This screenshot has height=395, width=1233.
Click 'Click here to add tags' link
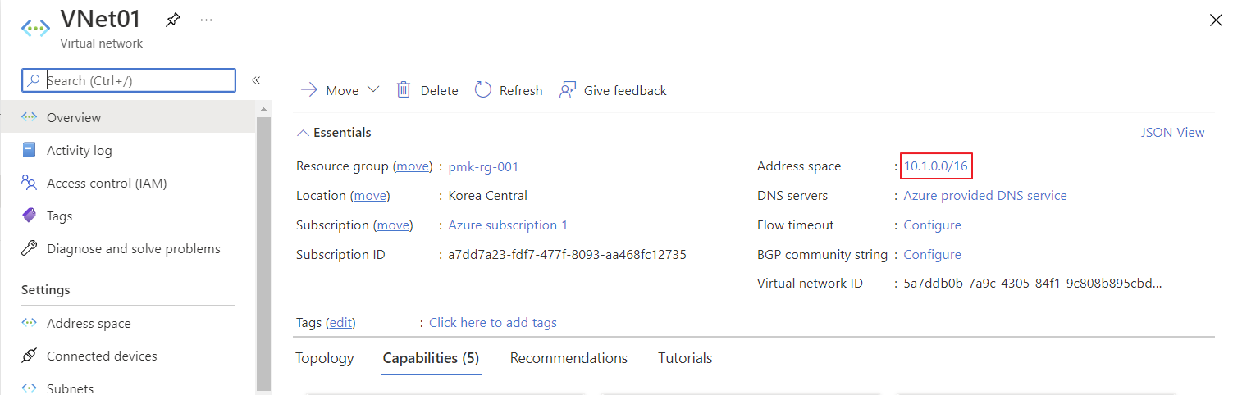[493, 323]
